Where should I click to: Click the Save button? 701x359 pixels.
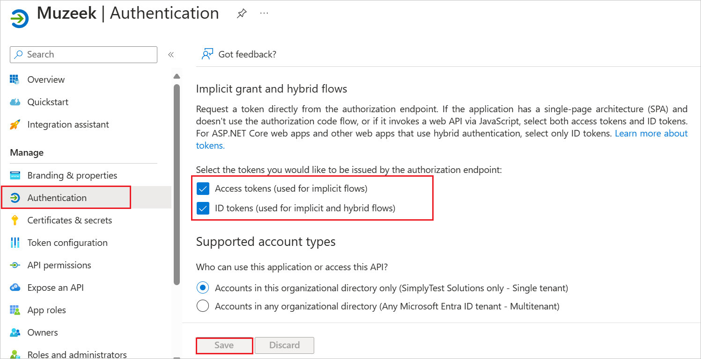(224, 345)
